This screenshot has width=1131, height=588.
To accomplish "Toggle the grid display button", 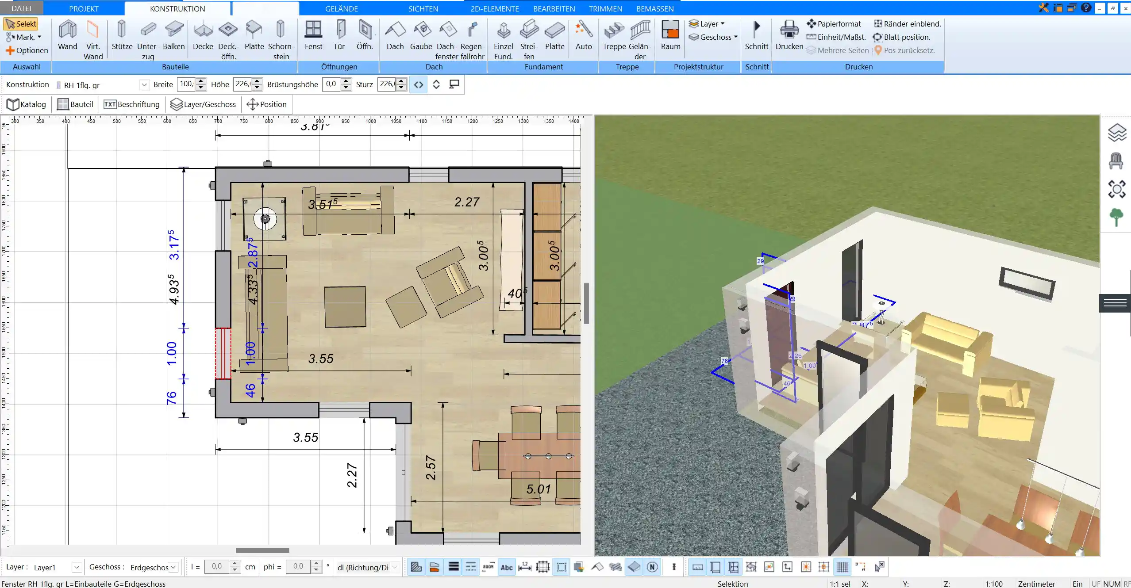I will (x=842, y=567).
